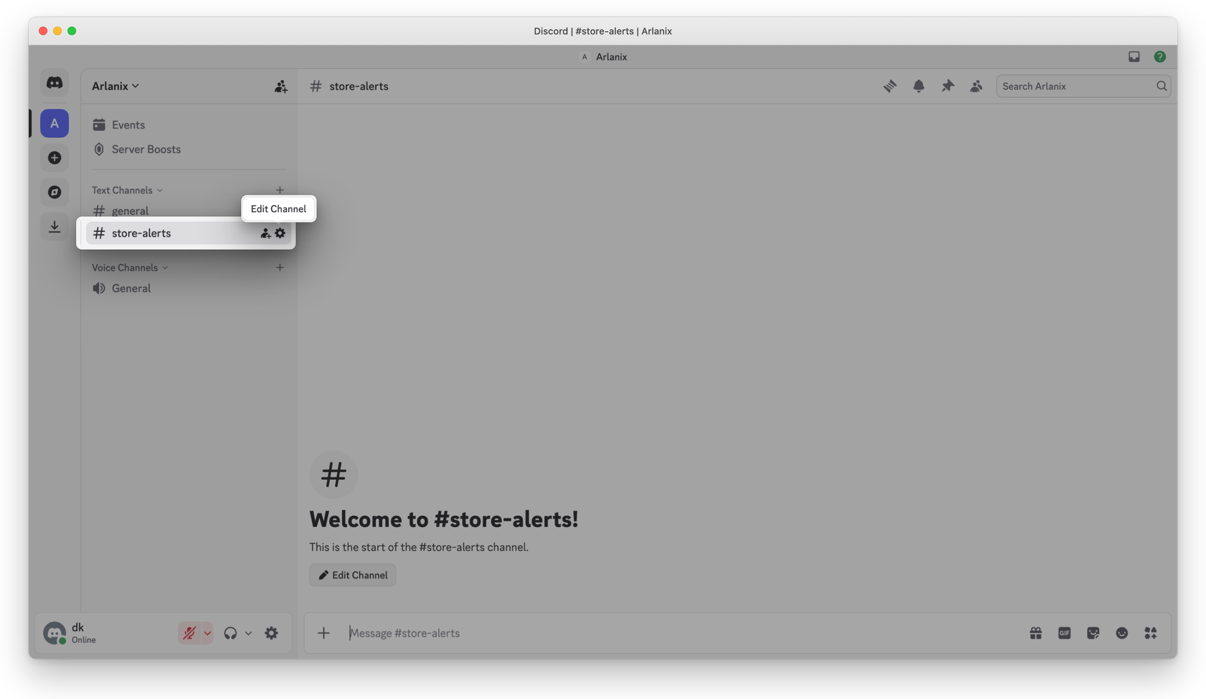The image size is (1206, 699).
Task: Collapse the Voice Channels category
Action: pyautogui.click(x=130, y=268)
